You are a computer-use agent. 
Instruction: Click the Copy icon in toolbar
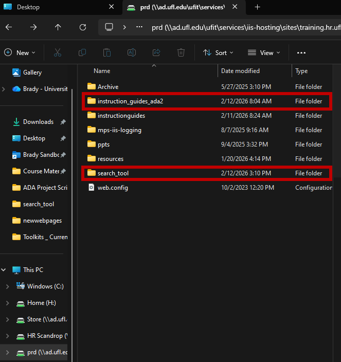tap(82, 52)
